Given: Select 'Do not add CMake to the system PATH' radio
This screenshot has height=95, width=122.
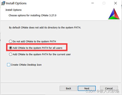Looking at the screenshot, I should tap(11, 41).
